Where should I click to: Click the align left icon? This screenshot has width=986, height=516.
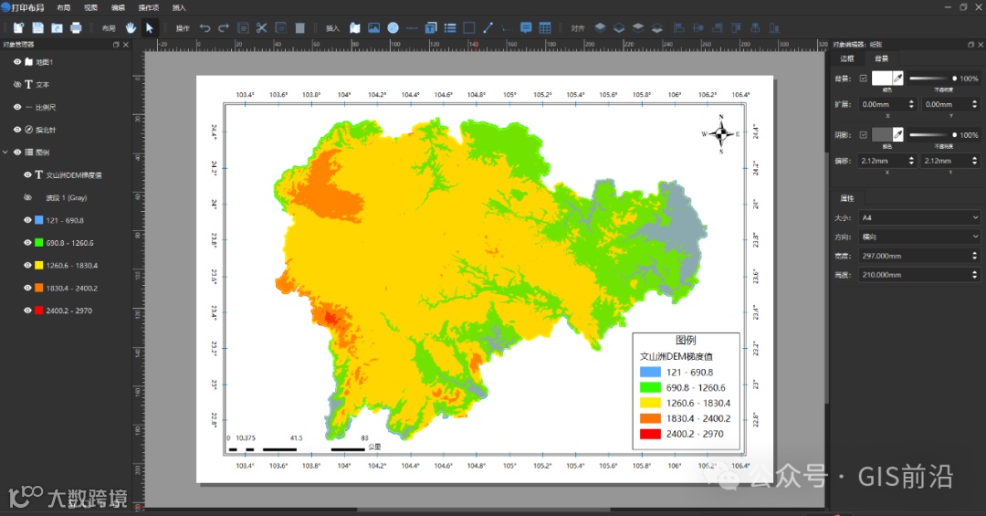tap(679, 27)
